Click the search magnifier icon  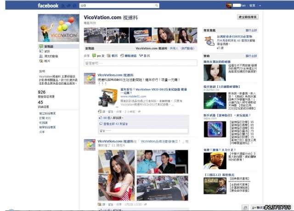(157, 6)
